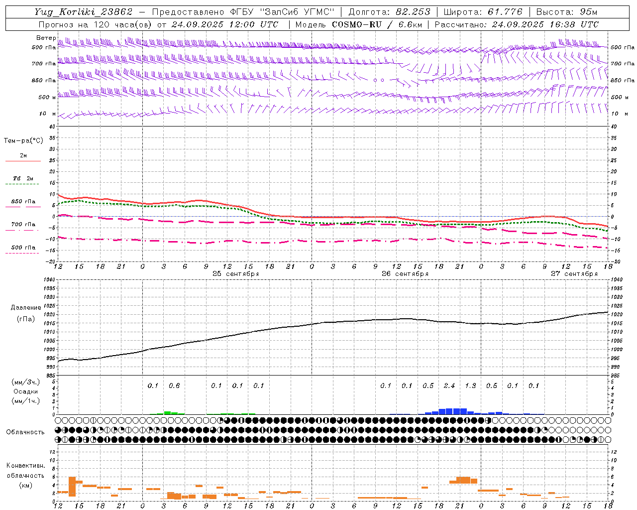The image size is (637, 510).
Task: Select the 1.3 precipitation total value
Action: click(x=470, y=386)
